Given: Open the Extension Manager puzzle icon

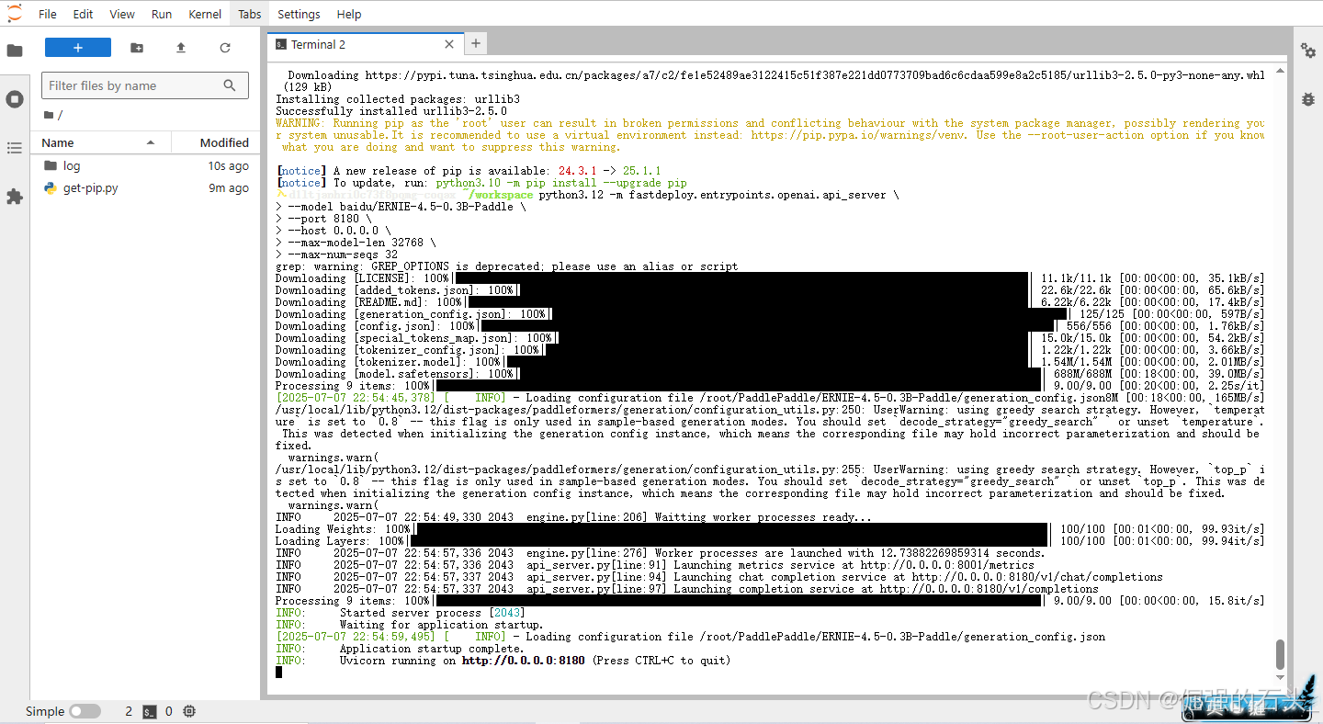Looking at the screenshot, I should 15,197.
